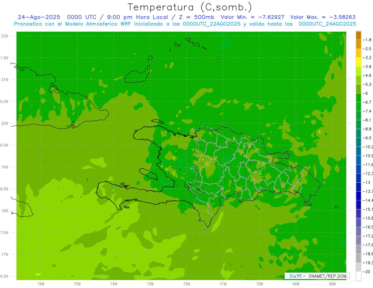Select the "Z = 500mb" level text

point(196,17)
